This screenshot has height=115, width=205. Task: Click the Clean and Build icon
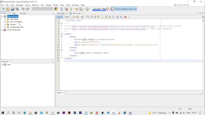(x=66, y=9)
